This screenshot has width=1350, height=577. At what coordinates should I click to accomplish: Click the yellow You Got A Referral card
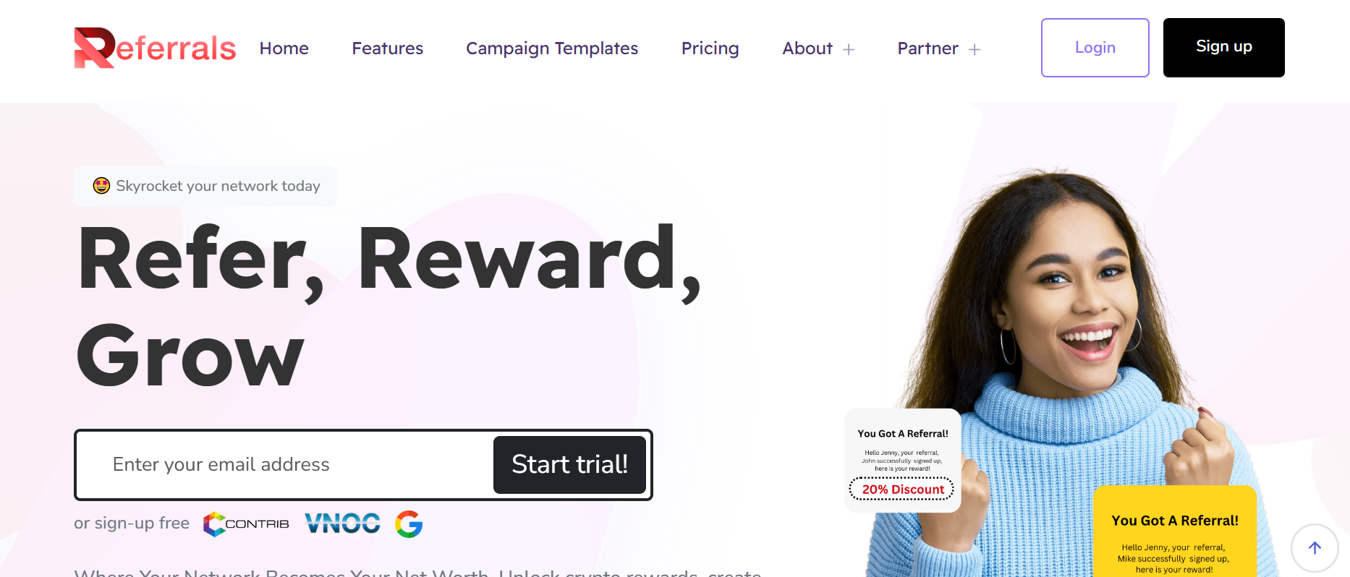pyautogui.click(x=1175, y=531)
